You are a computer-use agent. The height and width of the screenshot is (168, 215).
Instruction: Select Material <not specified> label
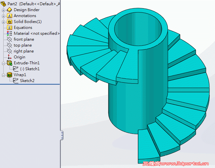[x=37, y=33]
